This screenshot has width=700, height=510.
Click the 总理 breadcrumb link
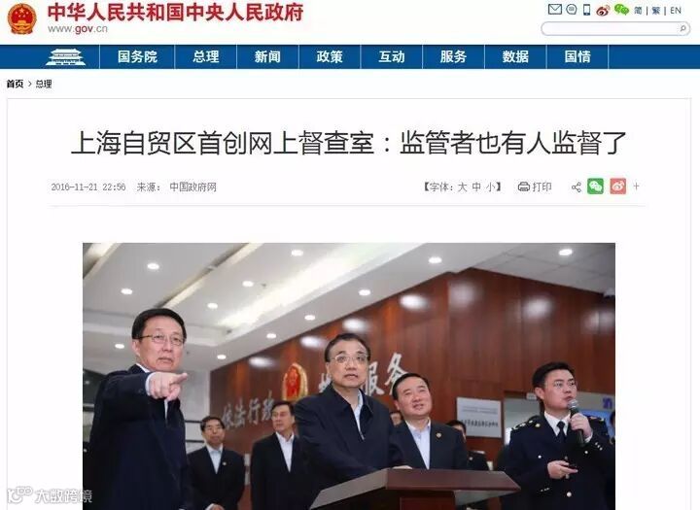(x=44, y=84)
